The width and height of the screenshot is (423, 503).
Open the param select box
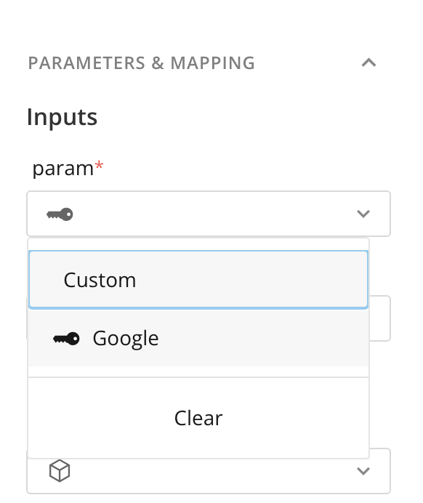pos(209,214)
